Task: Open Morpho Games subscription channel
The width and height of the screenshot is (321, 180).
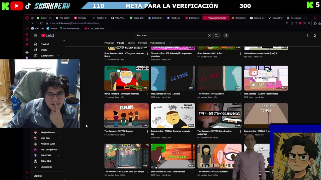Action: coord(47,132)
